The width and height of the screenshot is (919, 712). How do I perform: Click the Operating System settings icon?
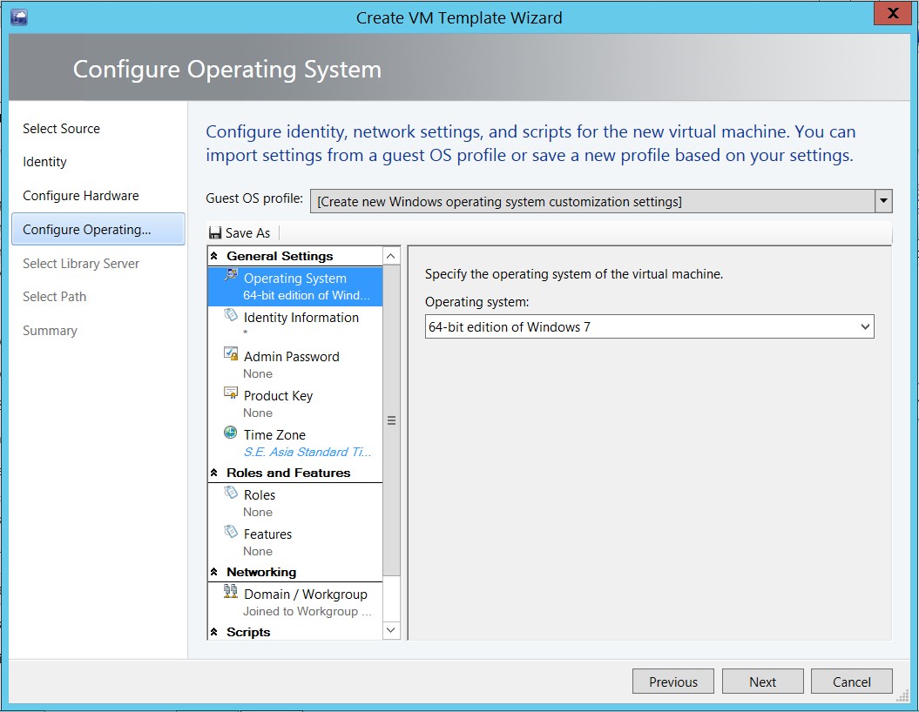[231, 275]
